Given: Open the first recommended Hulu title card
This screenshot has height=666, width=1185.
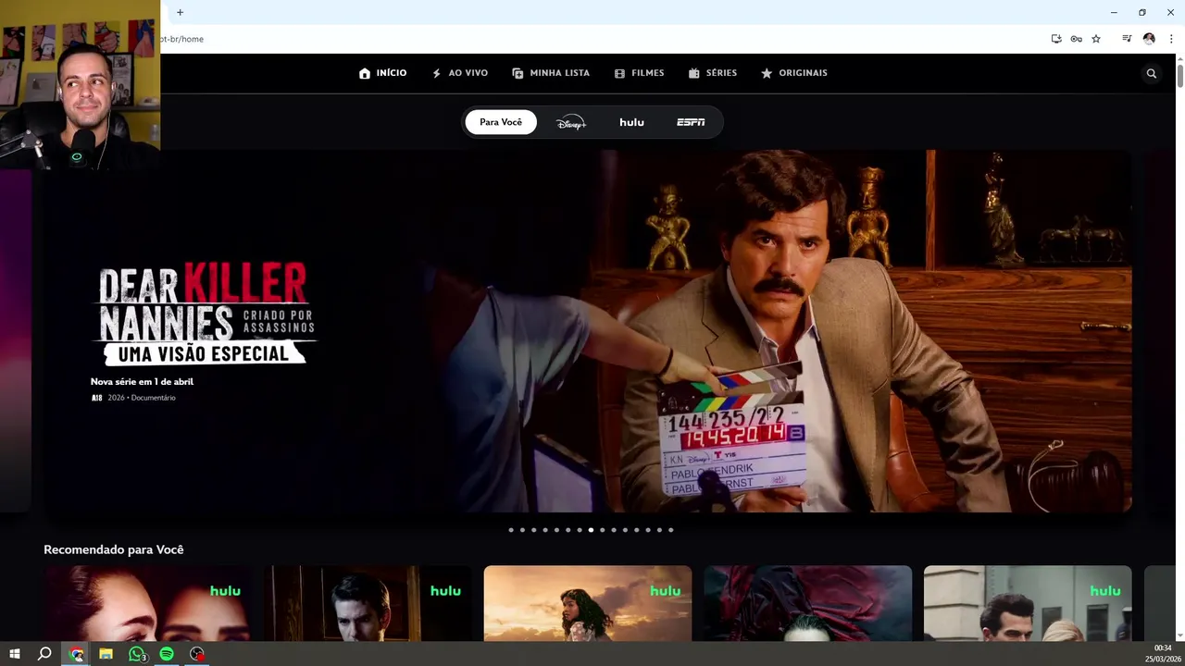Looking at the screenshot, I should [x=148, y=603].
